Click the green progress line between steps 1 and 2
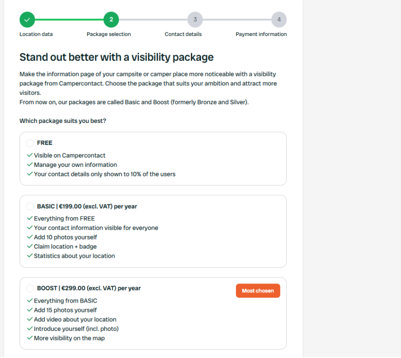The image size is (401, 358). [69, 20]
